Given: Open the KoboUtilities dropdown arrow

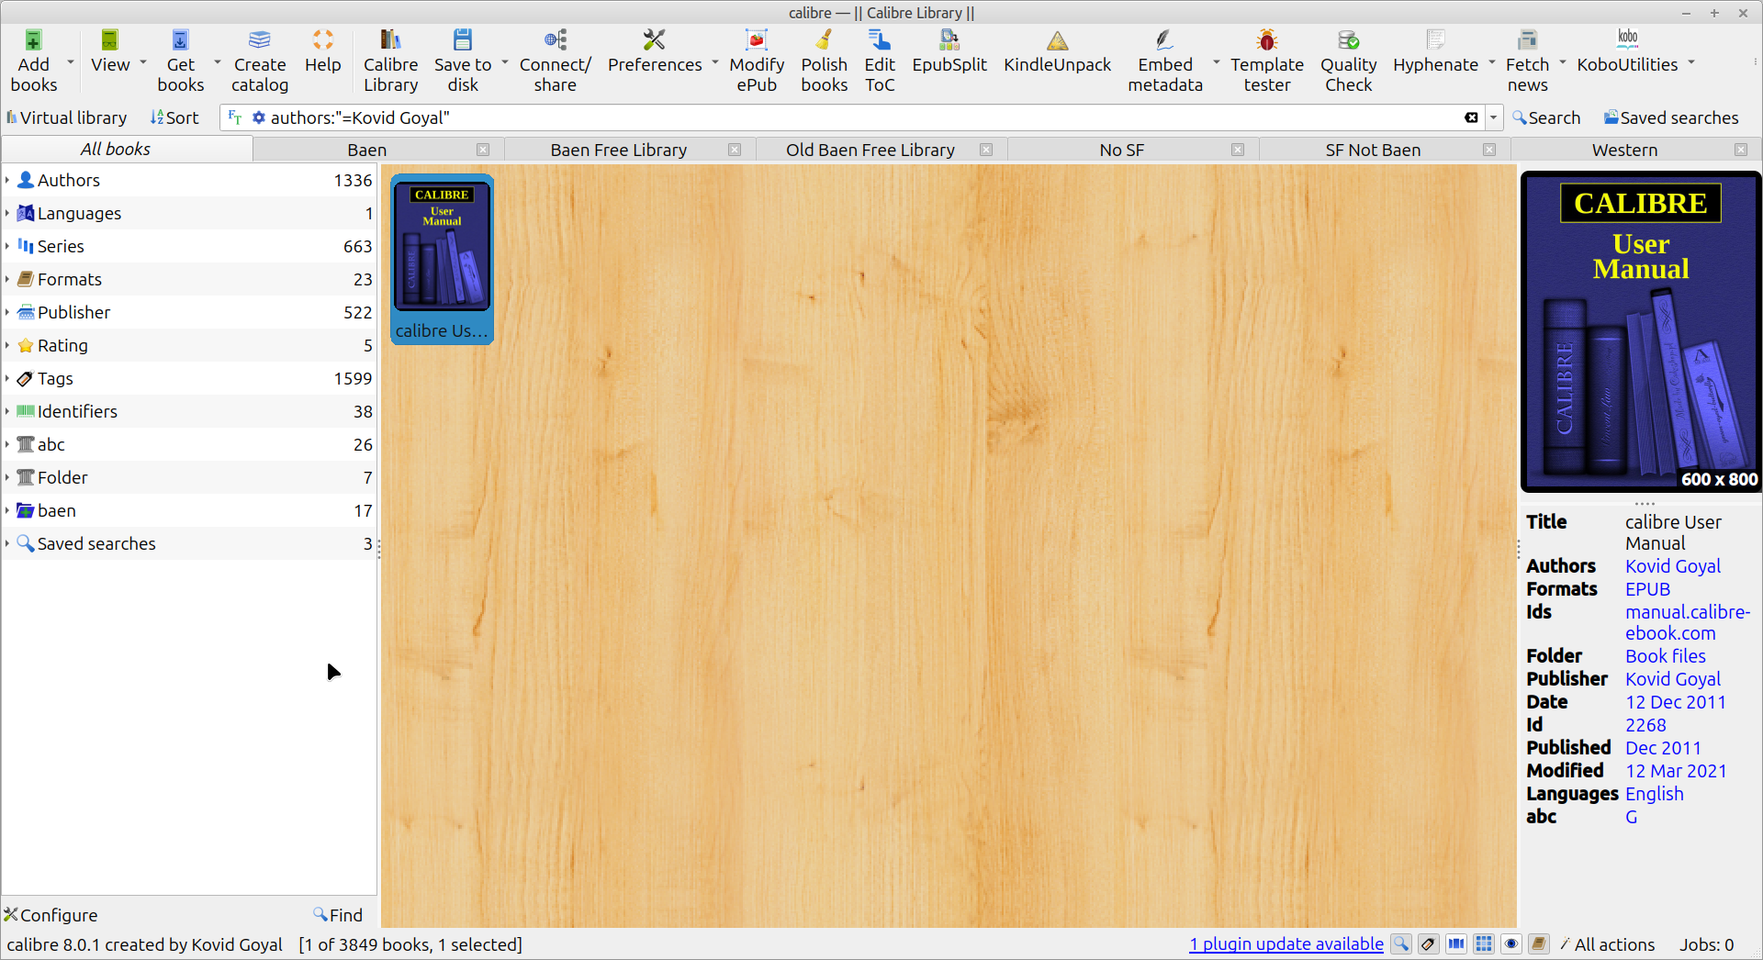Looking at the screenshot, I should (x=1691, y=62).
